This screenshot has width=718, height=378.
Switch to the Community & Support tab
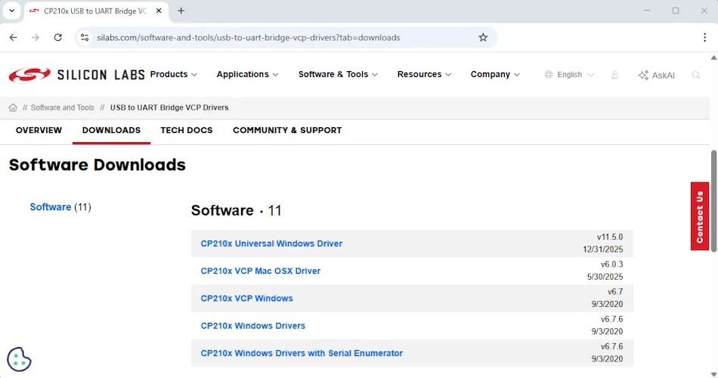(x=287, y=130)
